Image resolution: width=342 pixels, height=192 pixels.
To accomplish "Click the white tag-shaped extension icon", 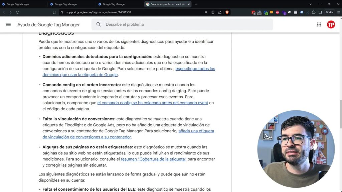I will click(290, 12).
